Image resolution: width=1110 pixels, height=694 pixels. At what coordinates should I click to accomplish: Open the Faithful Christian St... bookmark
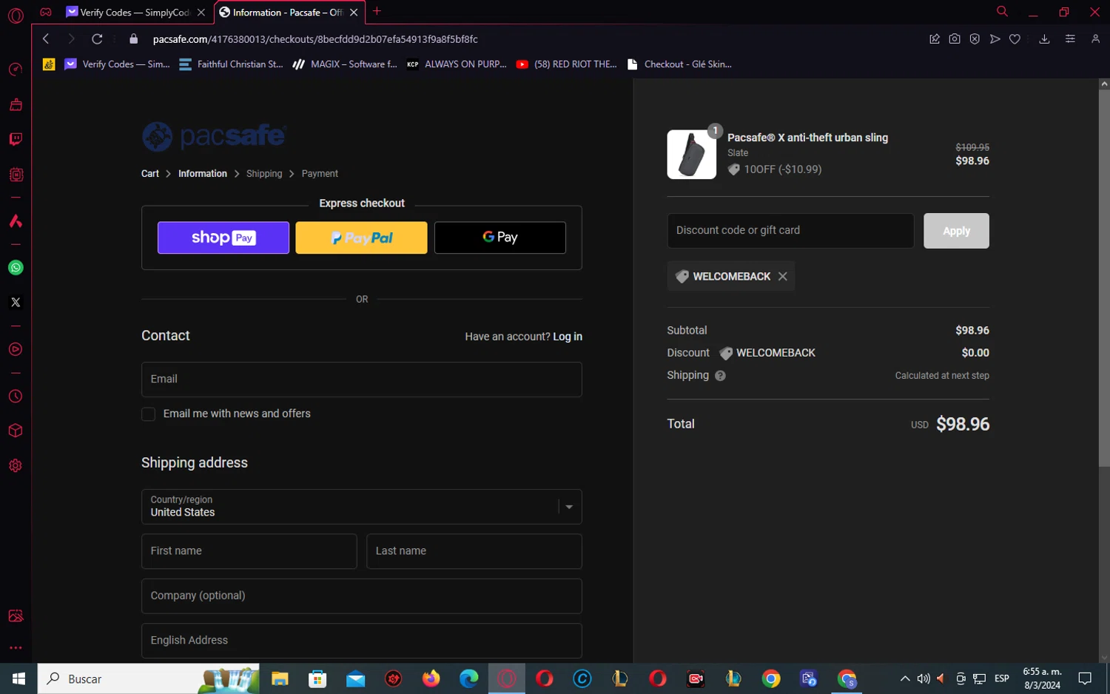[x=232, y=64]
